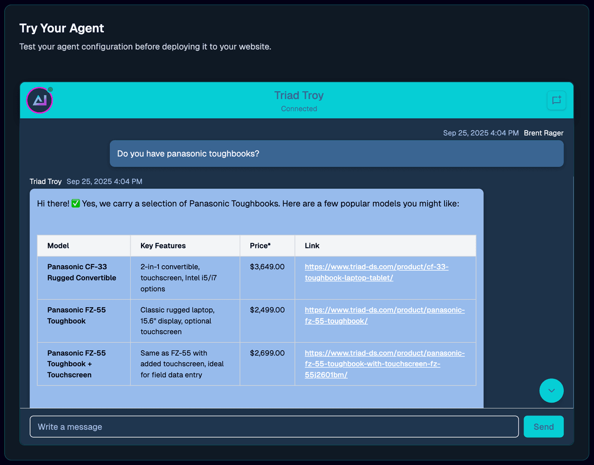594x465 pixels.
Task: Start a new chat via header icon
Action: [x=556, y=100]
